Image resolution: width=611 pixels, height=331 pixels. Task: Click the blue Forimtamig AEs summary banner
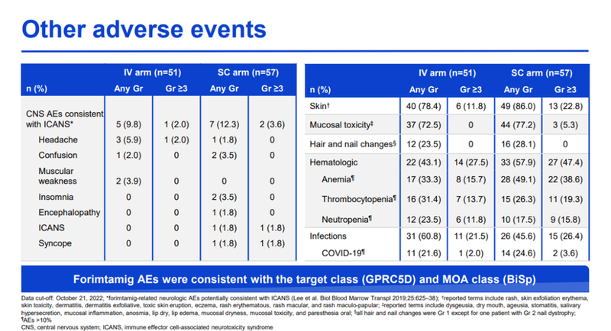point(305,276)
